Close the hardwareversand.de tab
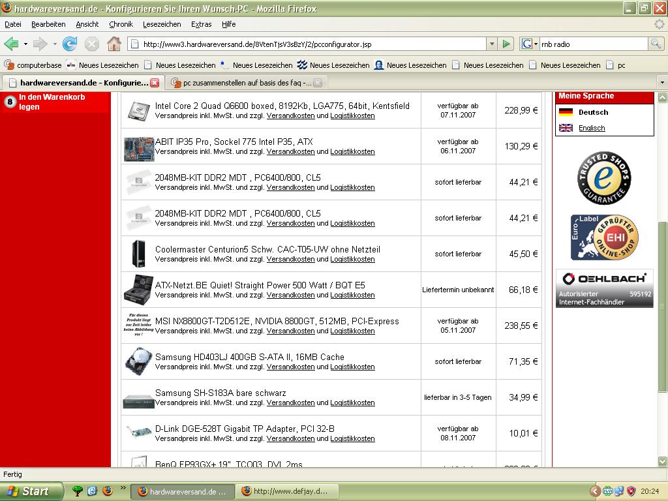Viewport: 668px width, 501px height. 155,83
